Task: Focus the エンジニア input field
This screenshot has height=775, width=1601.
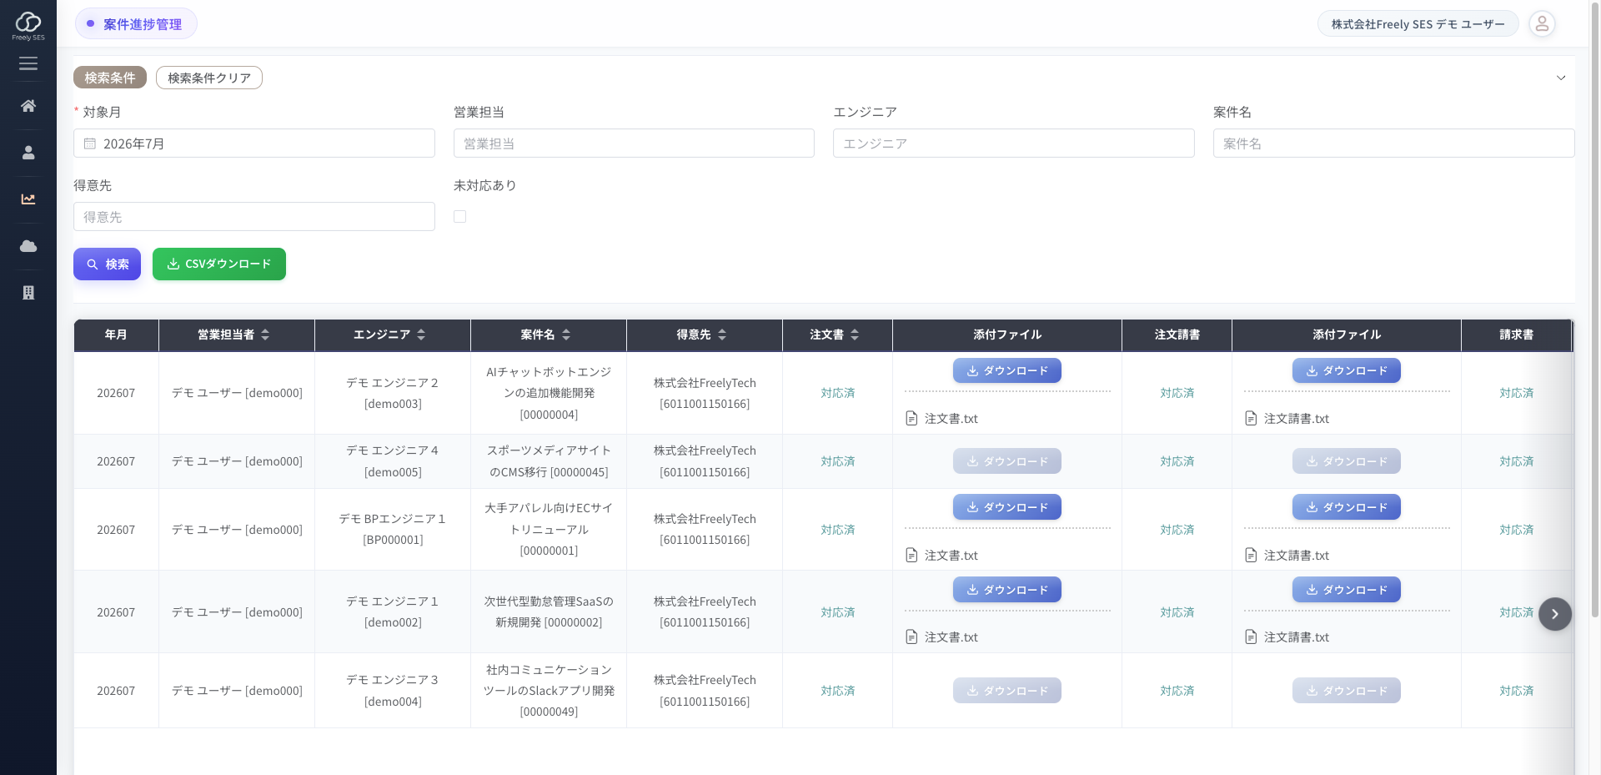Action: point(1014,143)
